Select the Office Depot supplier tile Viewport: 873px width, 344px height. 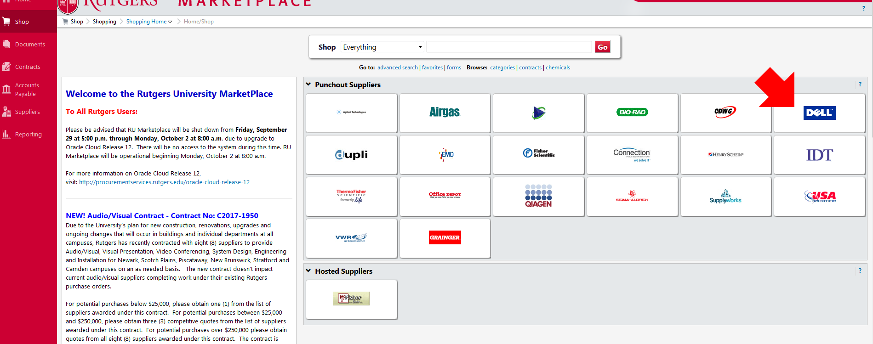pyautogui.click(x=445, y=196)
